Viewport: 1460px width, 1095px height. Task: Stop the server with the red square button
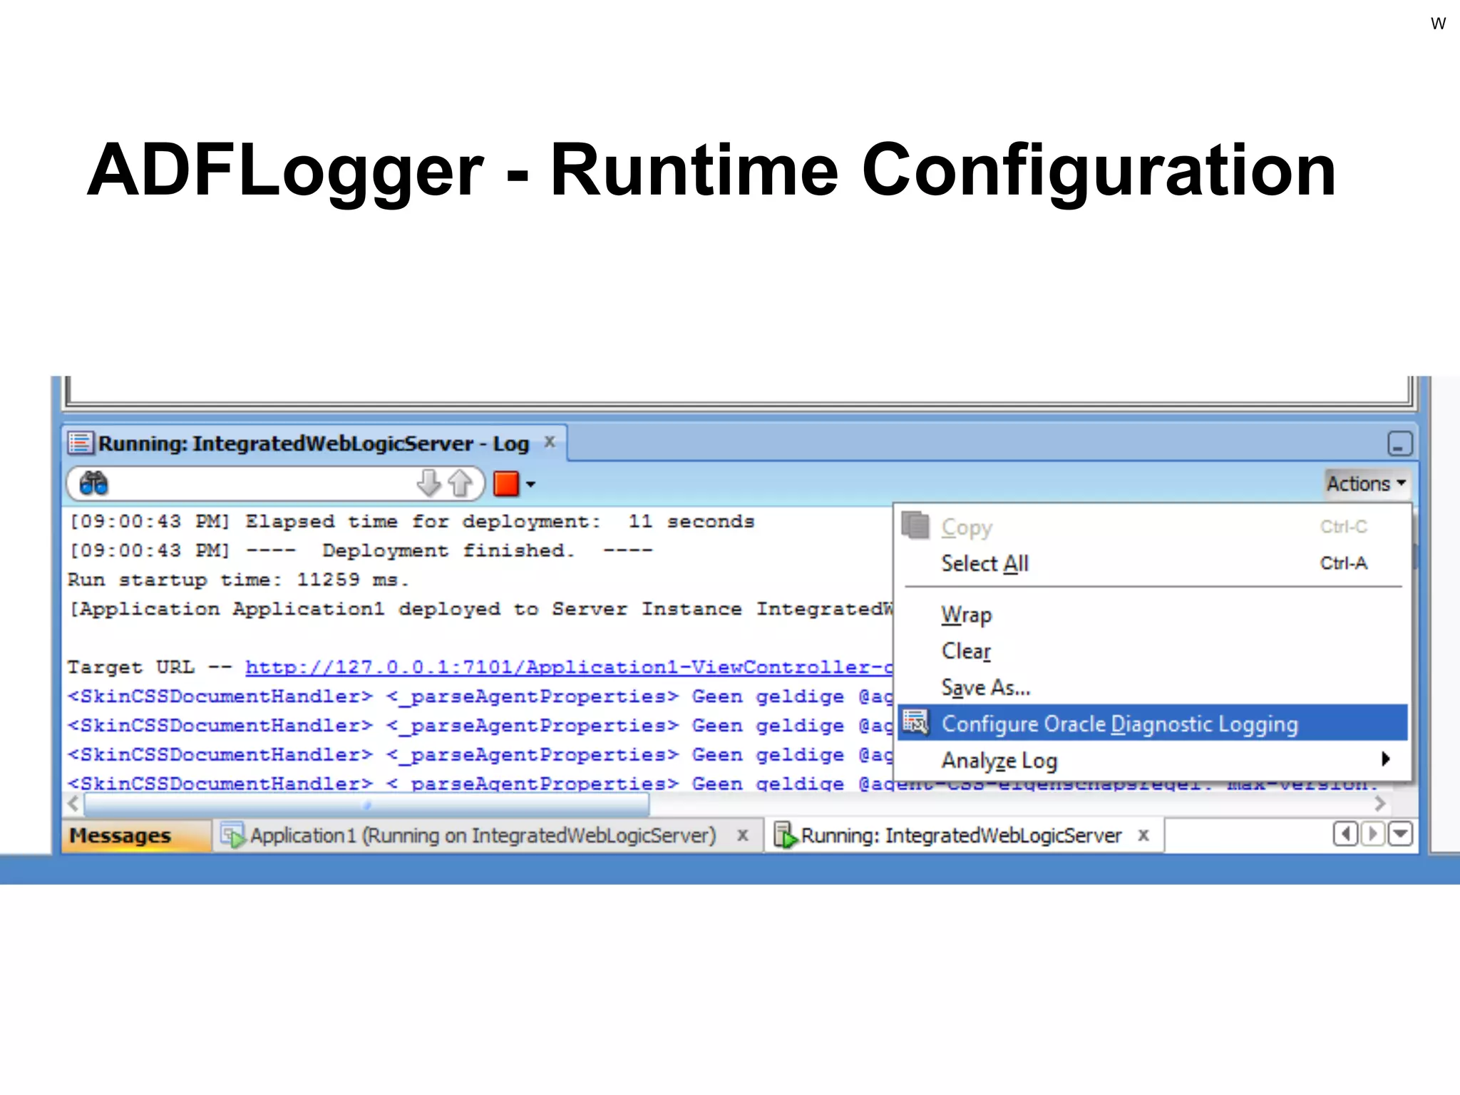click(506, 483)
